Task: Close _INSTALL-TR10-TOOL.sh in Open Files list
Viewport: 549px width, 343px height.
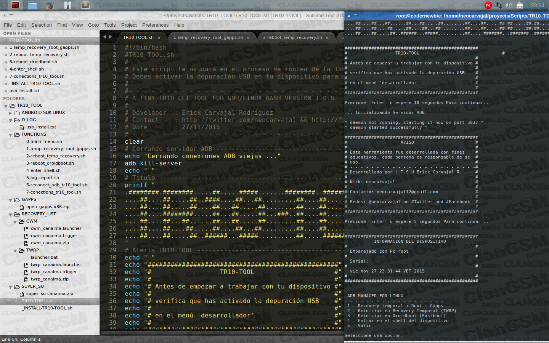Action: coord(6,84)
